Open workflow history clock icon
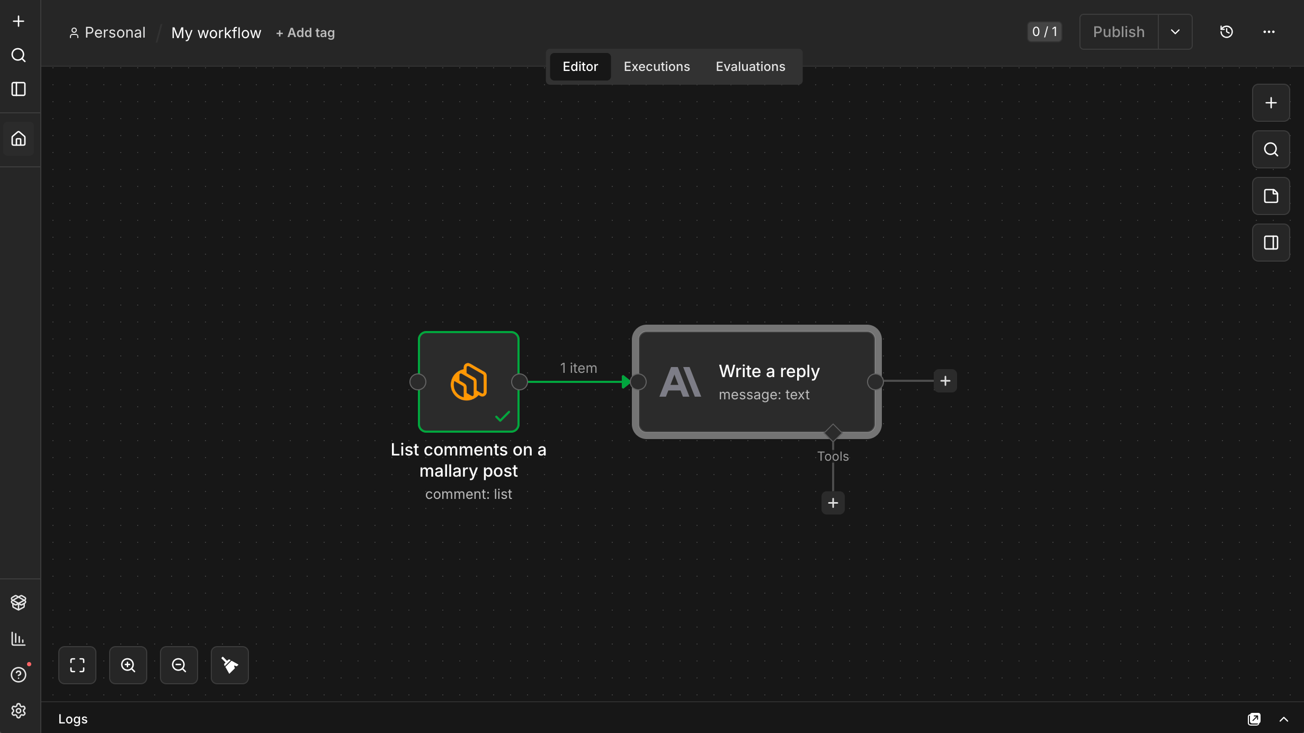The height and width of the screenshot is (733, 1304). tap(1227, 32)
